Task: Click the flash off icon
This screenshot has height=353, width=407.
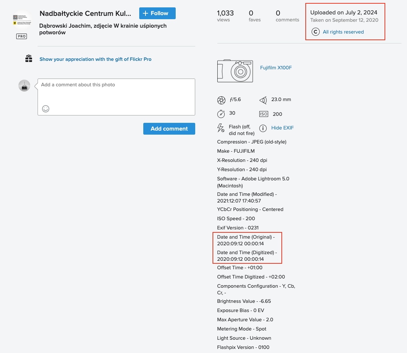Action: (221, 128)
